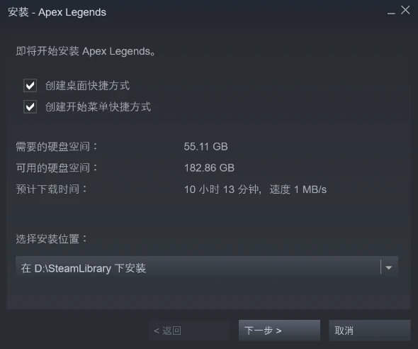Click the install location dropdown arrow

[x=389, y=267]
